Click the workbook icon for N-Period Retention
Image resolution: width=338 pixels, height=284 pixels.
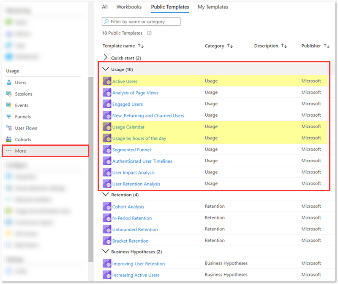coord(107,218)
